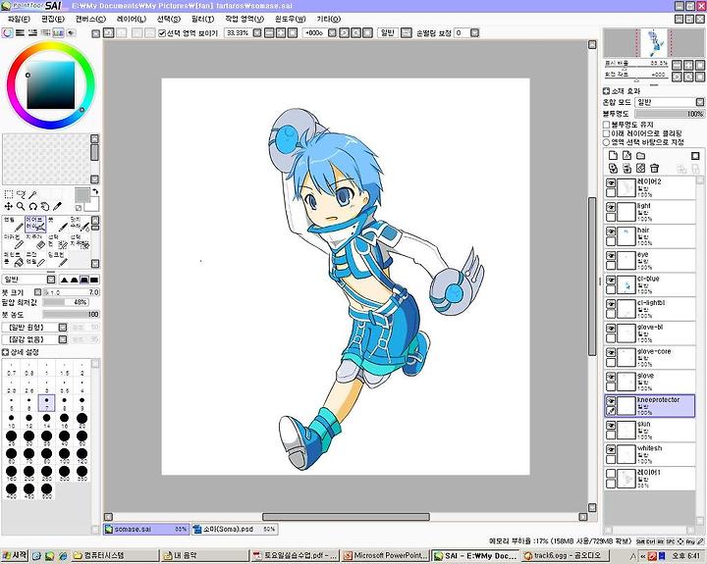Choose the 에어브러시 (airbrush) tool

coord(35,224)
